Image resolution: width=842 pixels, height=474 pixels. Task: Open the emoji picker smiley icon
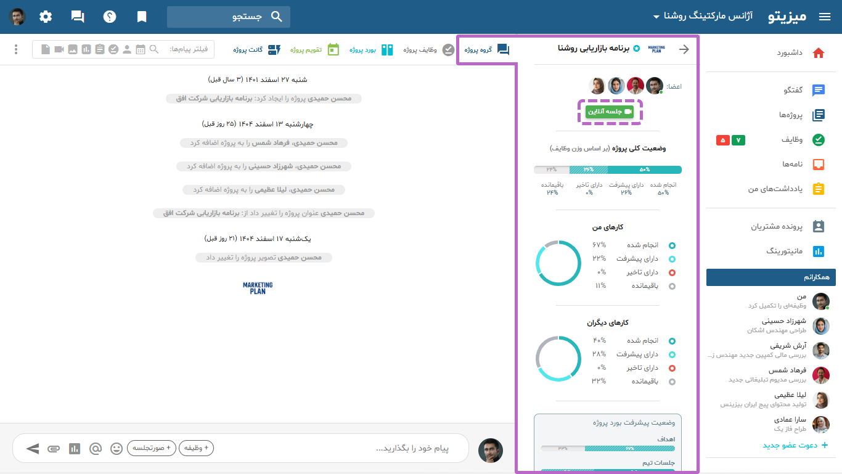pos(116,449)
